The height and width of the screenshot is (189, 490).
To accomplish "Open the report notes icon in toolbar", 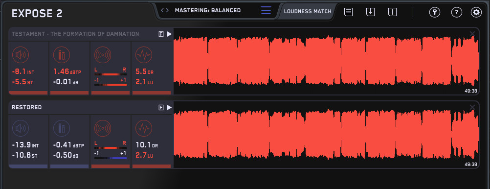I will tap(349, 12).
